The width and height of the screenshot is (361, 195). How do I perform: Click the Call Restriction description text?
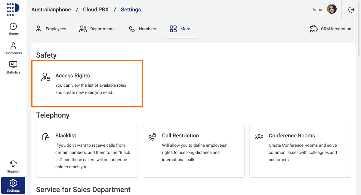point(195,152)
